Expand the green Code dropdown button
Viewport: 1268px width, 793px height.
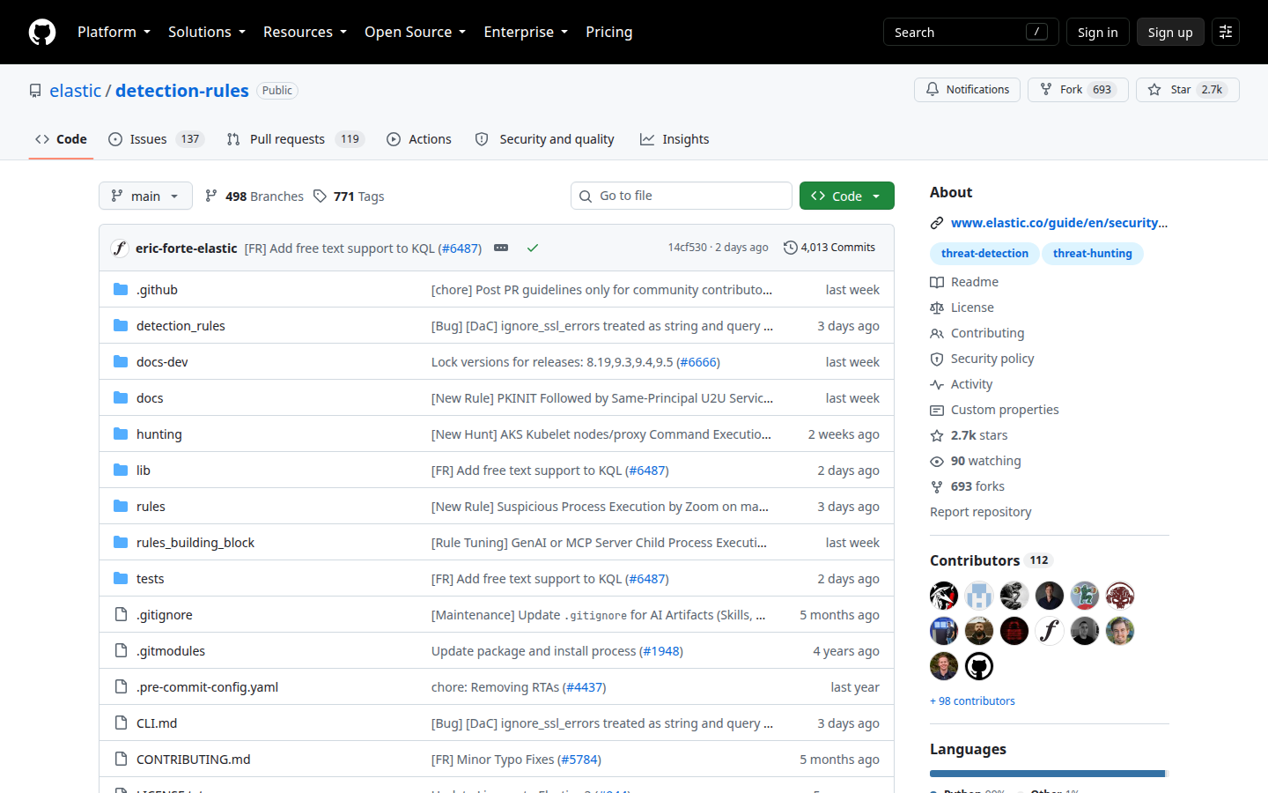click(x=847, y=196)
